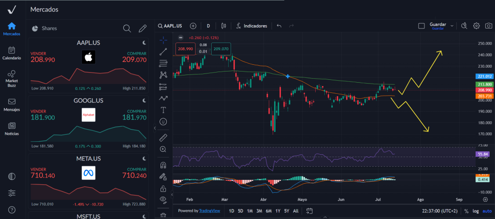Set chart range to 1M
This screenshot has height=219, width=495.
[x=250, y=211]
